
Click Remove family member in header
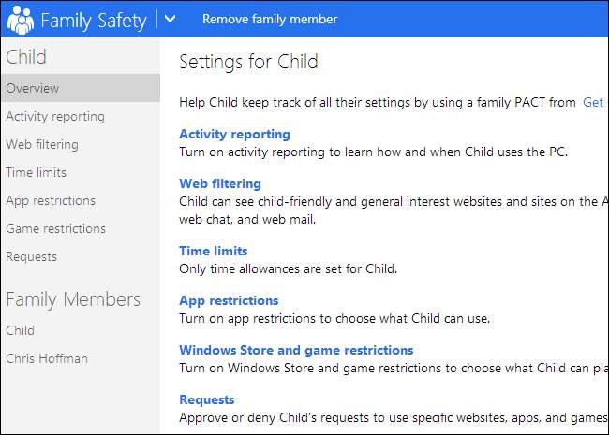click(269, 19)
